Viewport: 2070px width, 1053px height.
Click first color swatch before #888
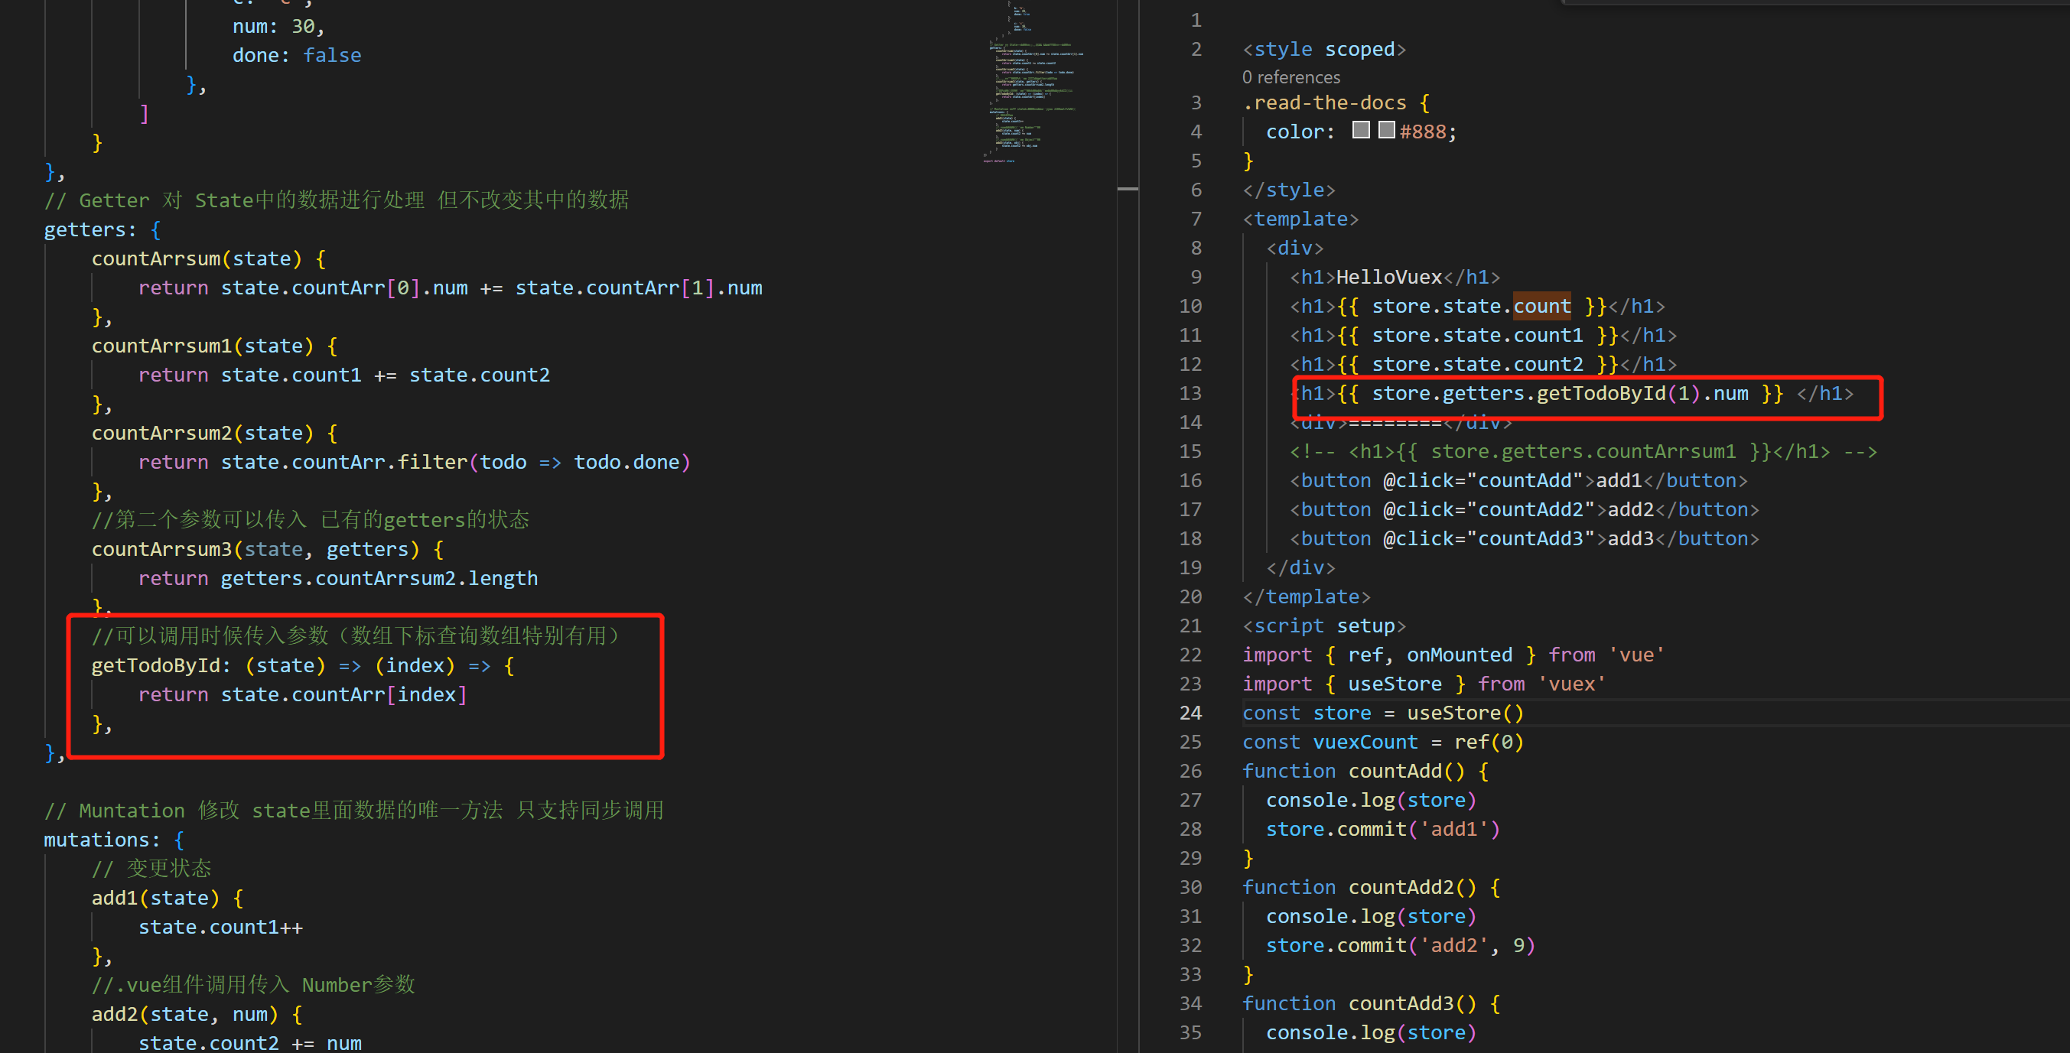pos(1360,130)
